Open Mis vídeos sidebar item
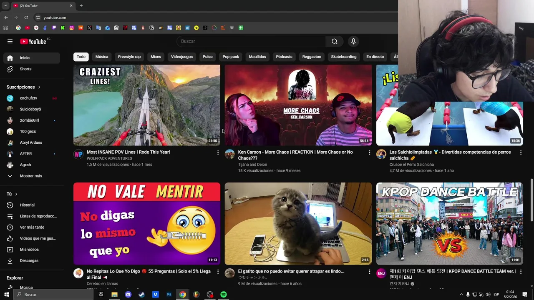Viewport: 534px width, 300px height. [32, 250]
